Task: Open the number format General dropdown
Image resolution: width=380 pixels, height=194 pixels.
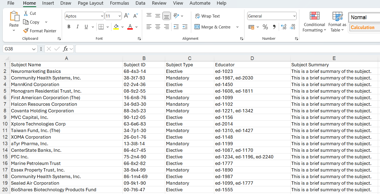Action: pos(294,16)
